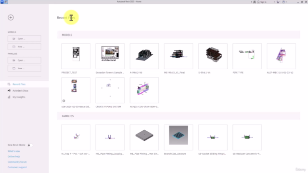Open the Autodesk App Store cart icon

(x=278, y=2)
